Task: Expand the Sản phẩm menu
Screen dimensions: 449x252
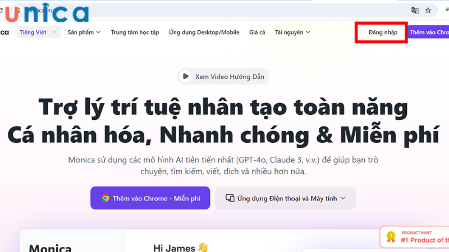Action: tap(84, 32)
